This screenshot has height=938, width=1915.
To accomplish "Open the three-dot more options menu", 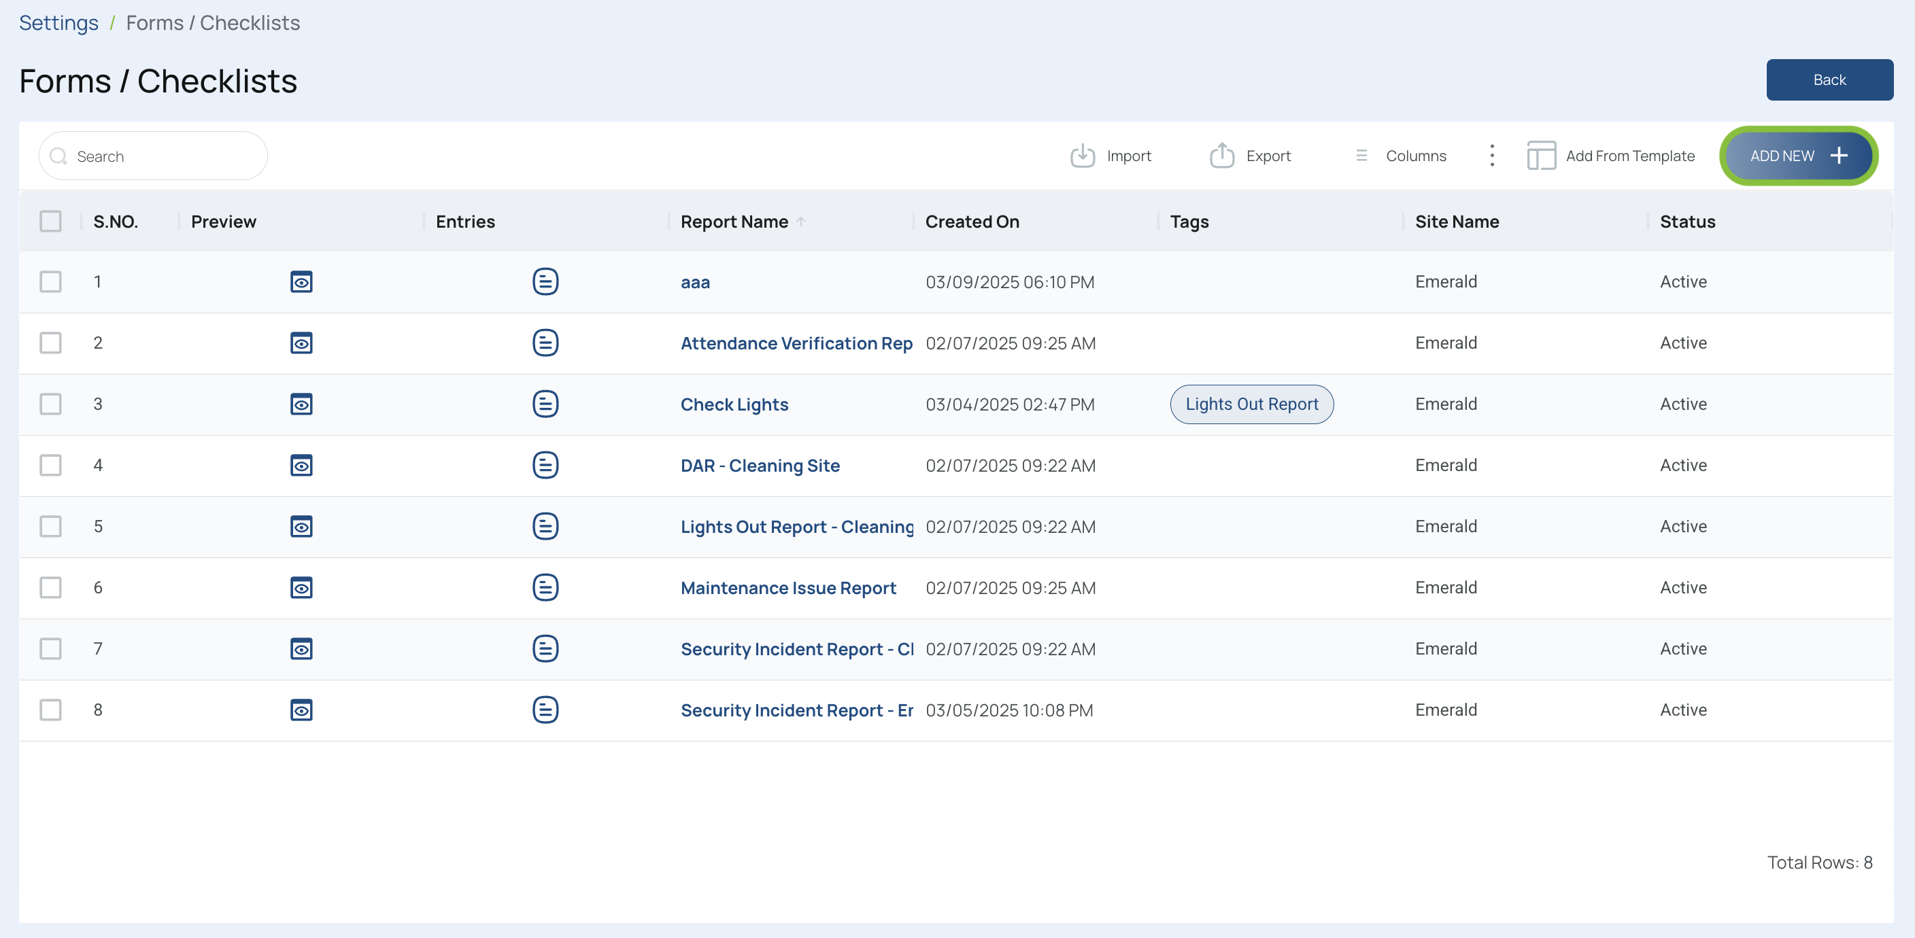I will click(1492, 156).
